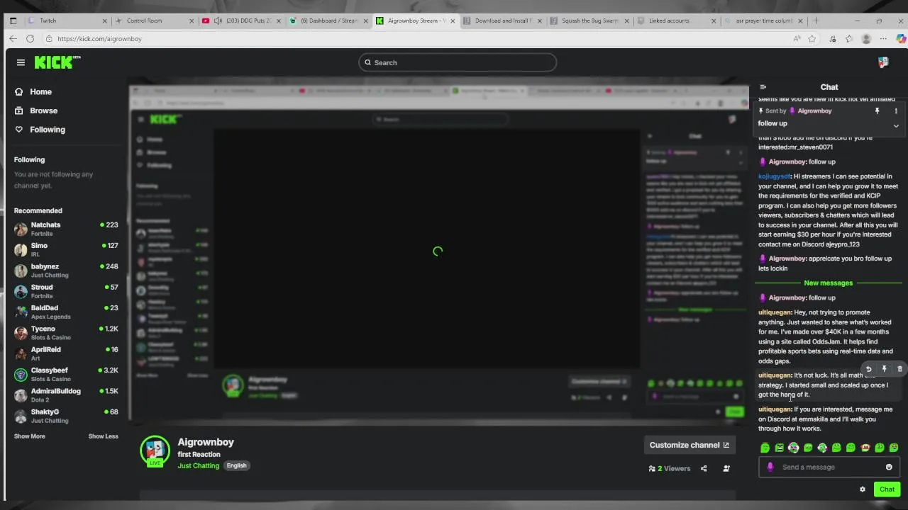Viewport: 908px width, 510px height.
Task: Open Aigrownboy channel avatar
Action: coord(155,450)
